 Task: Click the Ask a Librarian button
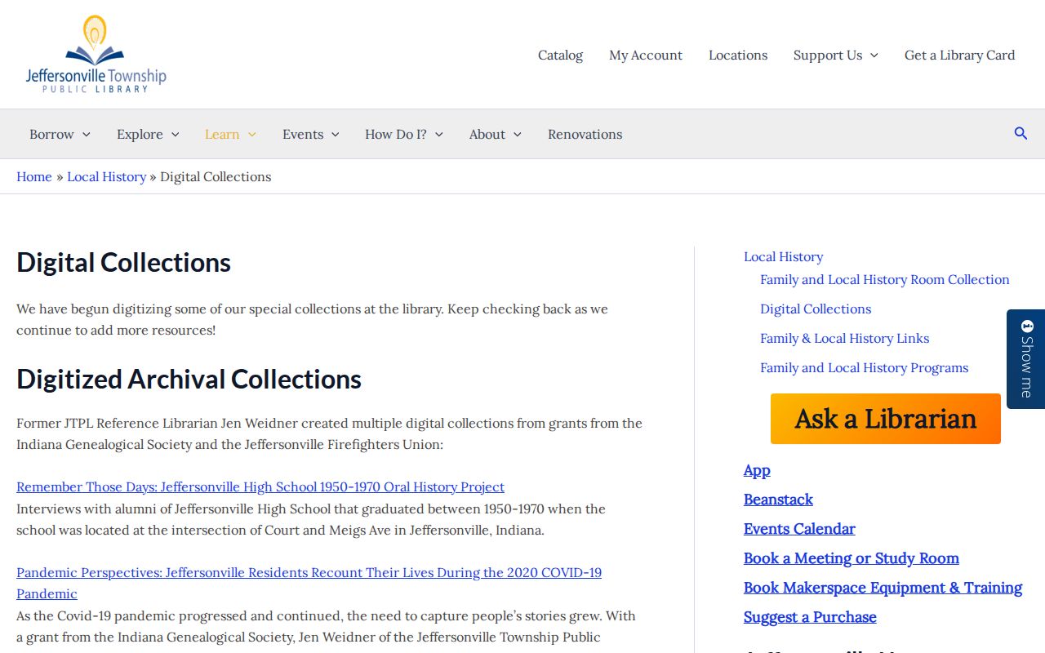pos(886,419)
